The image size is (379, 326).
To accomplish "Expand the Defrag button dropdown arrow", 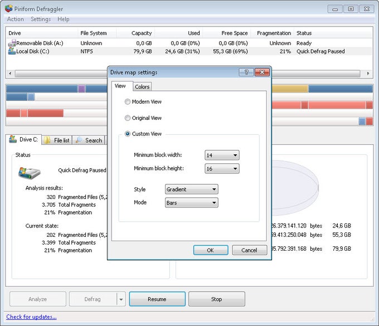I will [121, 299].
